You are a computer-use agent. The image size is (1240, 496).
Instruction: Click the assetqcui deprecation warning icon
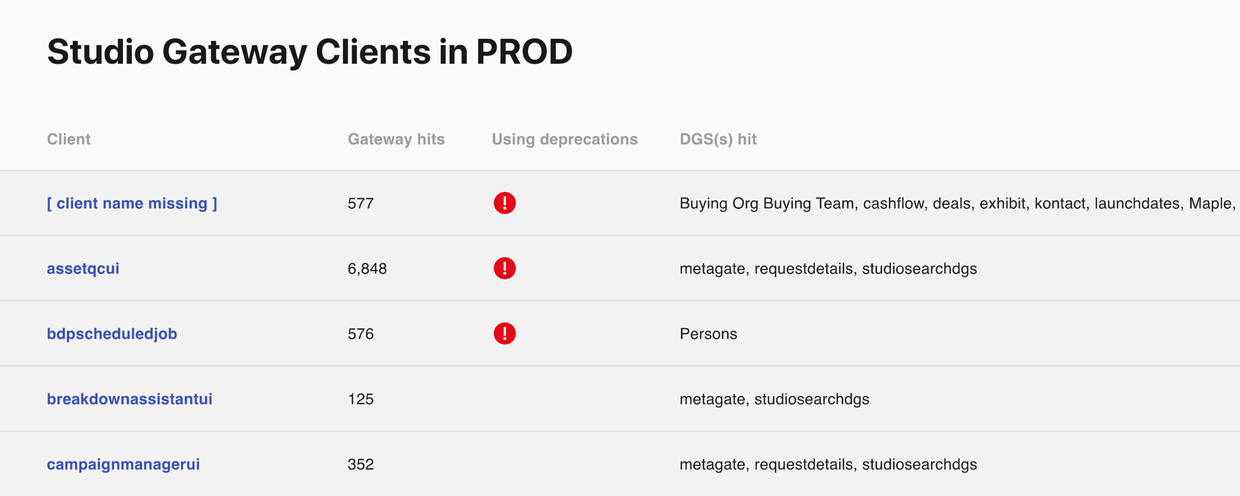click(504, 268)
